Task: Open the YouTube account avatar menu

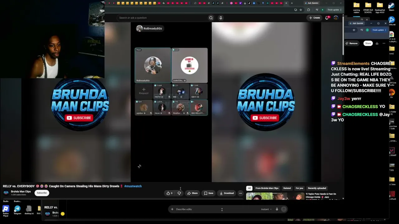Action: click(x=336, y=18)
